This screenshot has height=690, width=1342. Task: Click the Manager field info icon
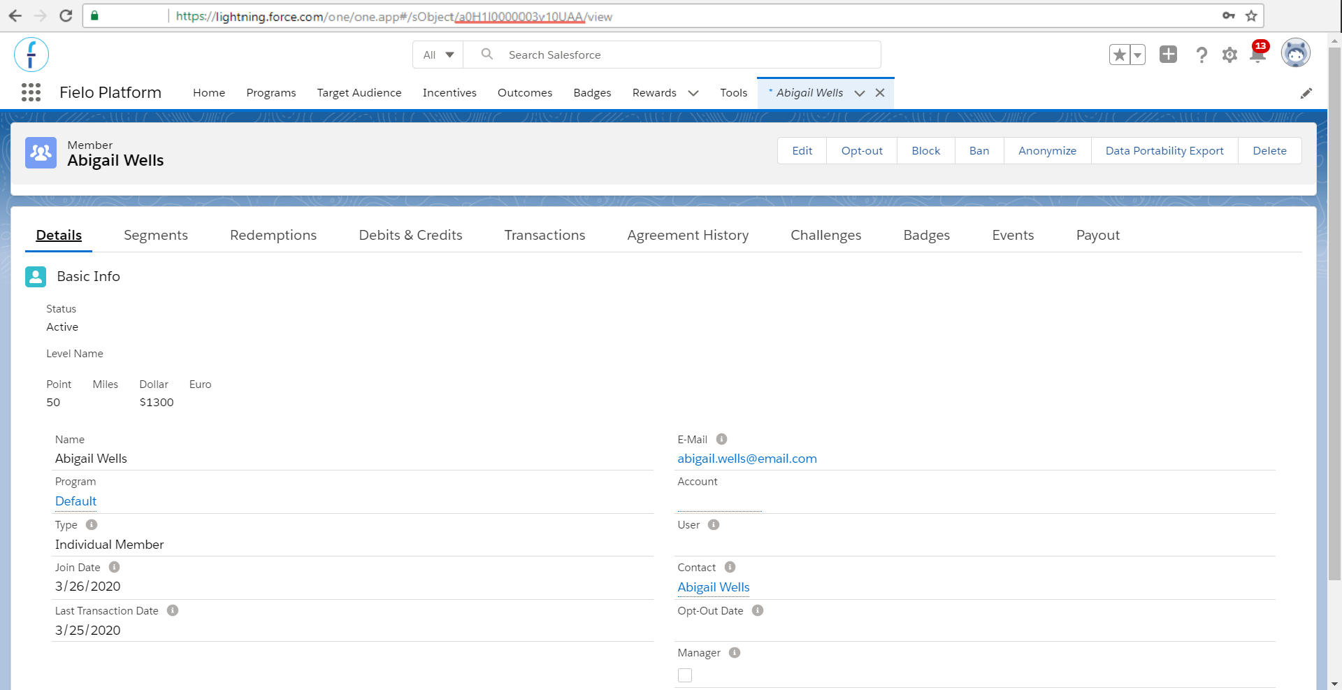(735, 652)
